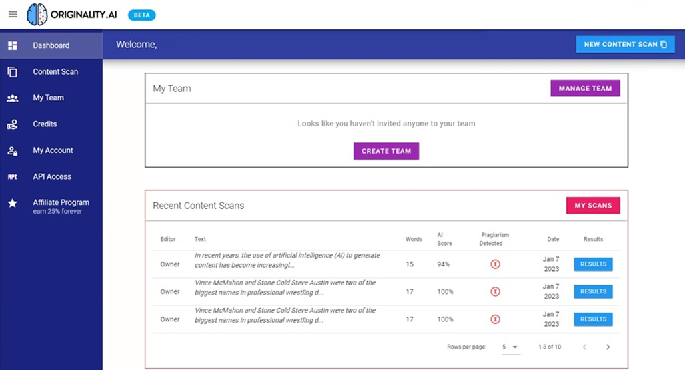The width and height of the screenshot is (685, 370).
Task: Select My Team in sidebar
Action: pyautogui.click(x=51, y=98)
